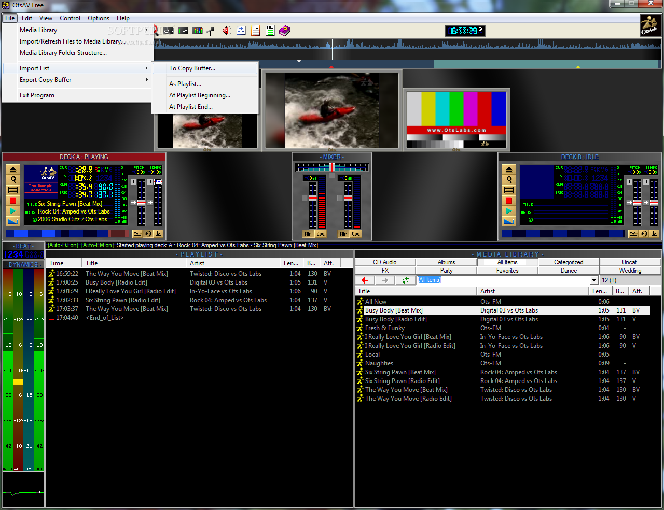Click the magnifier search button on Deck B
Viewport: 664px width, 510px height.
coord(509,180)
